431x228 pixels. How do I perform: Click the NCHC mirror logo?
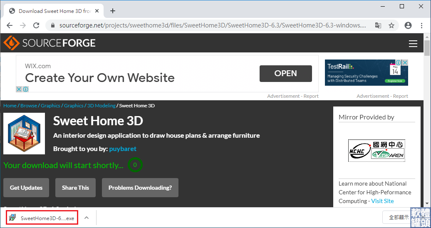pyautogui.click(x=377, y=151)
